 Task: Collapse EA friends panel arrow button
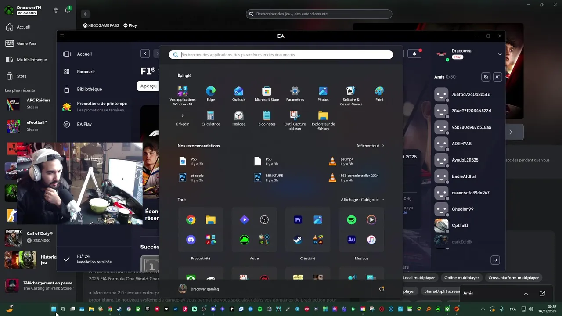tap(495, 260)
